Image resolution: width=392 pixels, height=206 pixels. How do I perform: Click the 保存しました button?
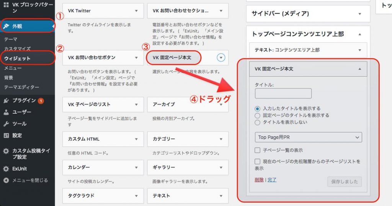[345, 182]
